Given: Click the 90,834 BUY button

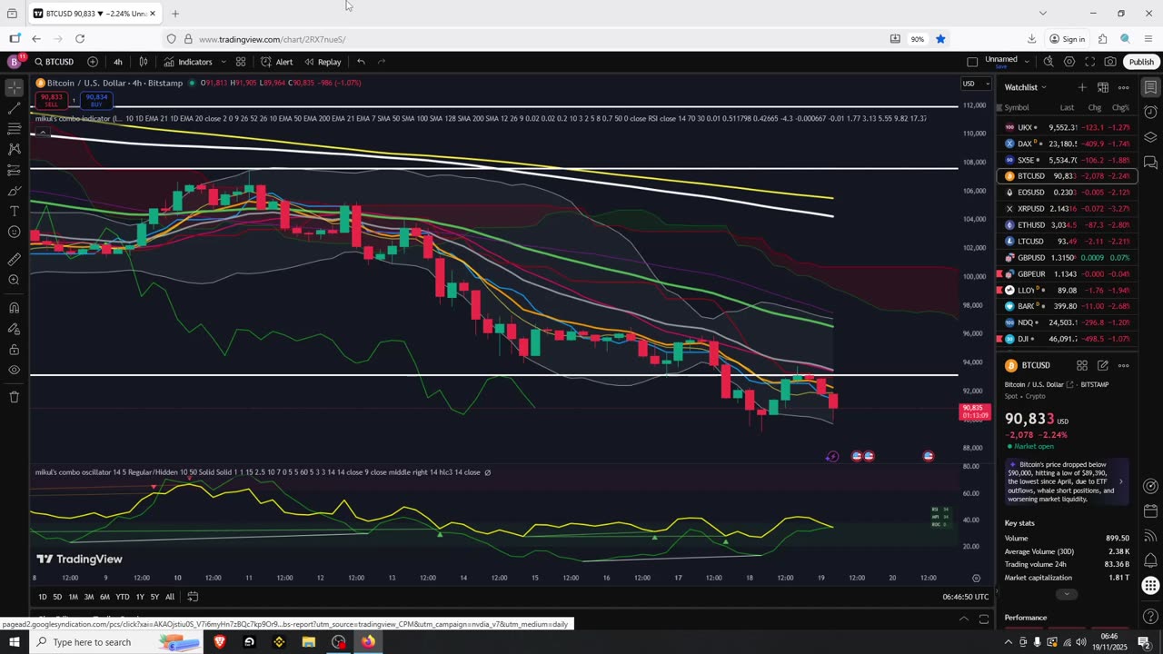Looking at the screenshot, I should pyautogui.click(x=96, y=100).
